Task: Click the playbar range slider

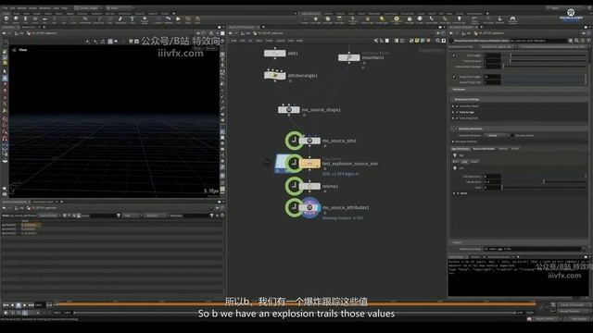Action: tap(295, 313)
